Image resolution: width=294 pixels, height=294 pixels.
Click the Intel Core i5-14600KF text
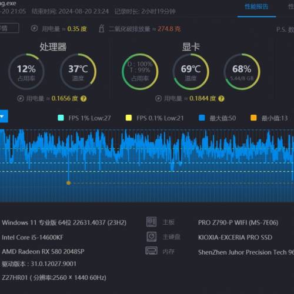tap(32, 238)
